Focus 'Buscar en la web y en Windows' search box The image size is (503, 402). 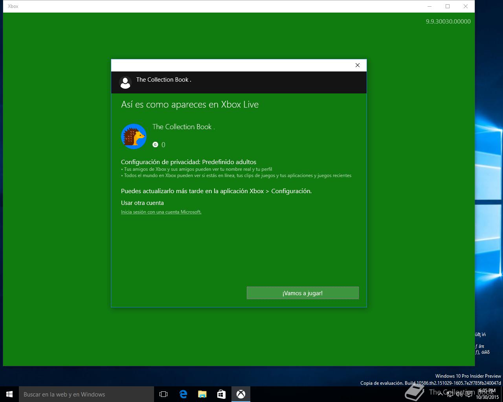coord(86,394)
